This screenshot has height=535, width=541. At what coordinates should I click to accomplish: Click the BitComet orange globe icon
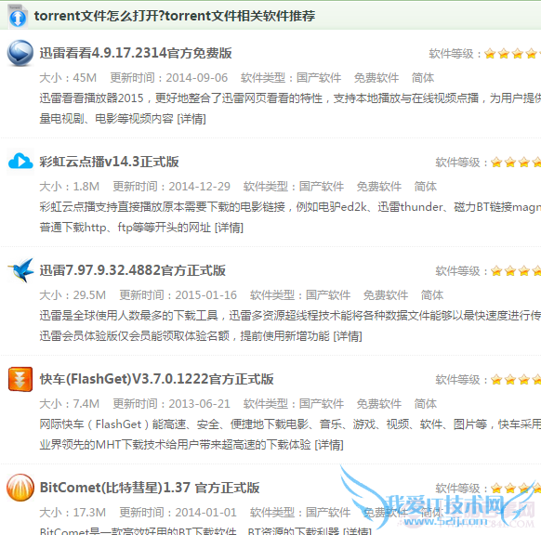(20, 488)
